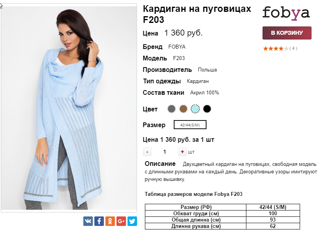321x235 pixels.
Task: Select the 42/44(S/M) size option
Action: [190, 125]
